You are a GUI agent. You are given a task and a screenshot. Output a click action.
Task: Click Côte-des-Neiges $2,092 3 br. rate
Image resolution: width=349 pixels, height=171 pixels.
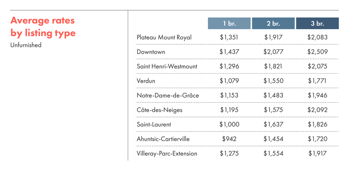[317, 110]
